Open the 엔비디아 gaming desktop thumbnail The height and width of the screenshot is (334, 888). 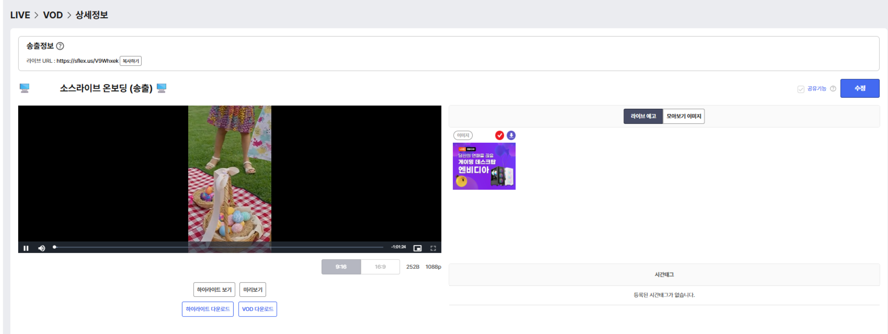pos(484,166)
